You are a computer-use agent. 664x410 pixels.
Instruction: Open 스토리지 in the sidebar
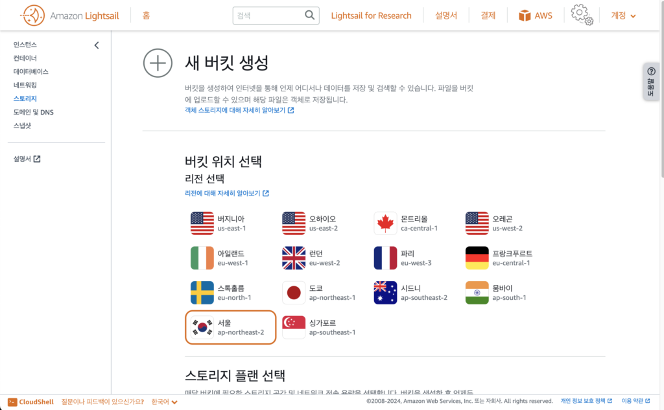(25, 99)
